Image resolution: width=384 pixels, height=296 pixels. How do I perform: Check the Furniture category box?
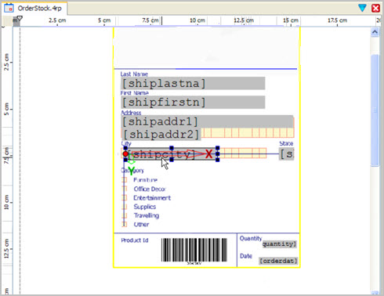tap(125, 180)
